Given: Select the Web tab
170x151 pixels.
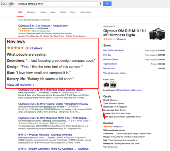Looking at the screenshot, I should 20,12.
